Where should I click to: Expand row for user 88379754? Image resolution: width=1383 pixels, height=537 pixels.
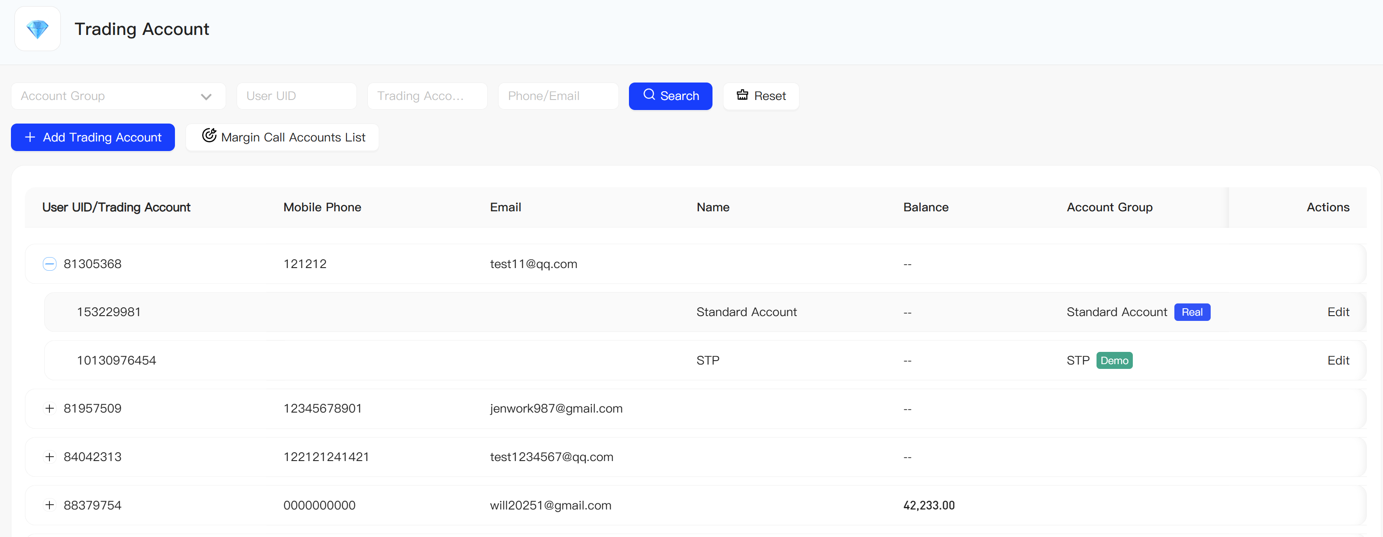pyautogui.click(x=49, y=505)
